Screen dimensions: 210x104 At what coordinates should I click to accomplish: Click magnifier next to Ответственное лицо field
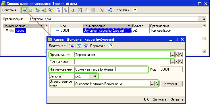coord(156,84)
